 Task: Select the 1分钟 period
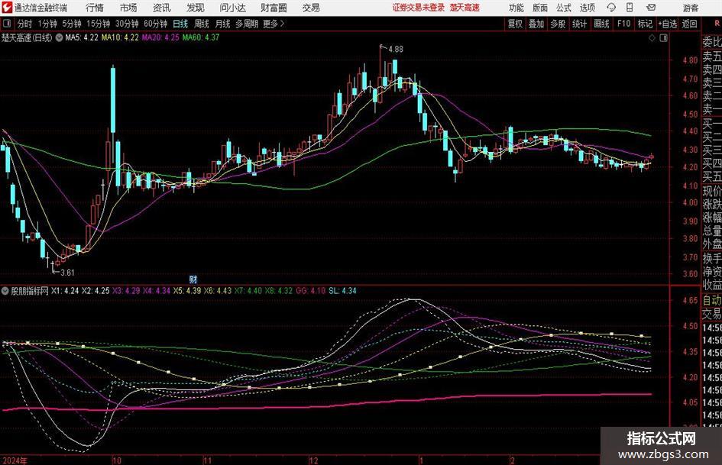47,24
